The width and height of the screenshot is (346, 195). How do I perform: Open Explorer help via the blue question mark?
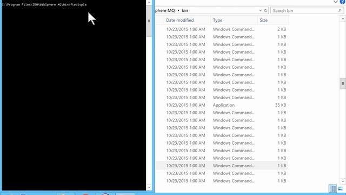tap(343, 2)
